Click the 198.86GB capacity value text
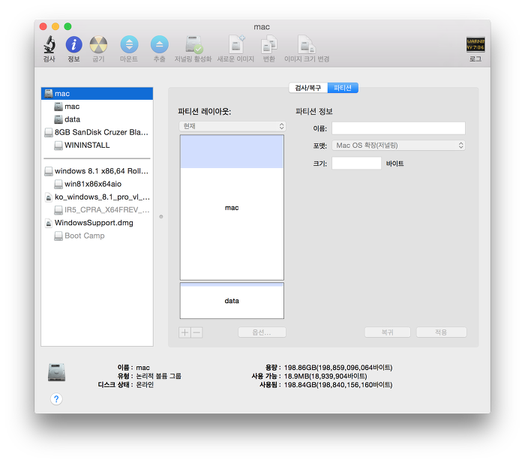Image resolution: width=525 pixels, height=463 pixels. coord(337,368)
